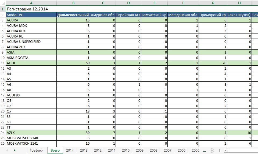Image resolution: width=258 pixels, height=154 pixels.
Task: Select column B header
Action: (x=73, y=3)
